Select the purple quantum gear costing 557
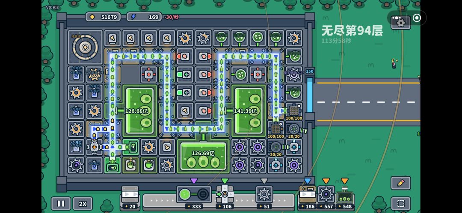The image size is (462, 213). pos(326,198)
